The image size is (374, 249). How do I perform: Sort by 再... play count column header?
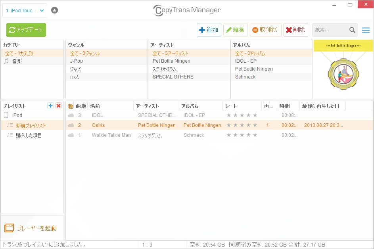(x=269, y=106)
